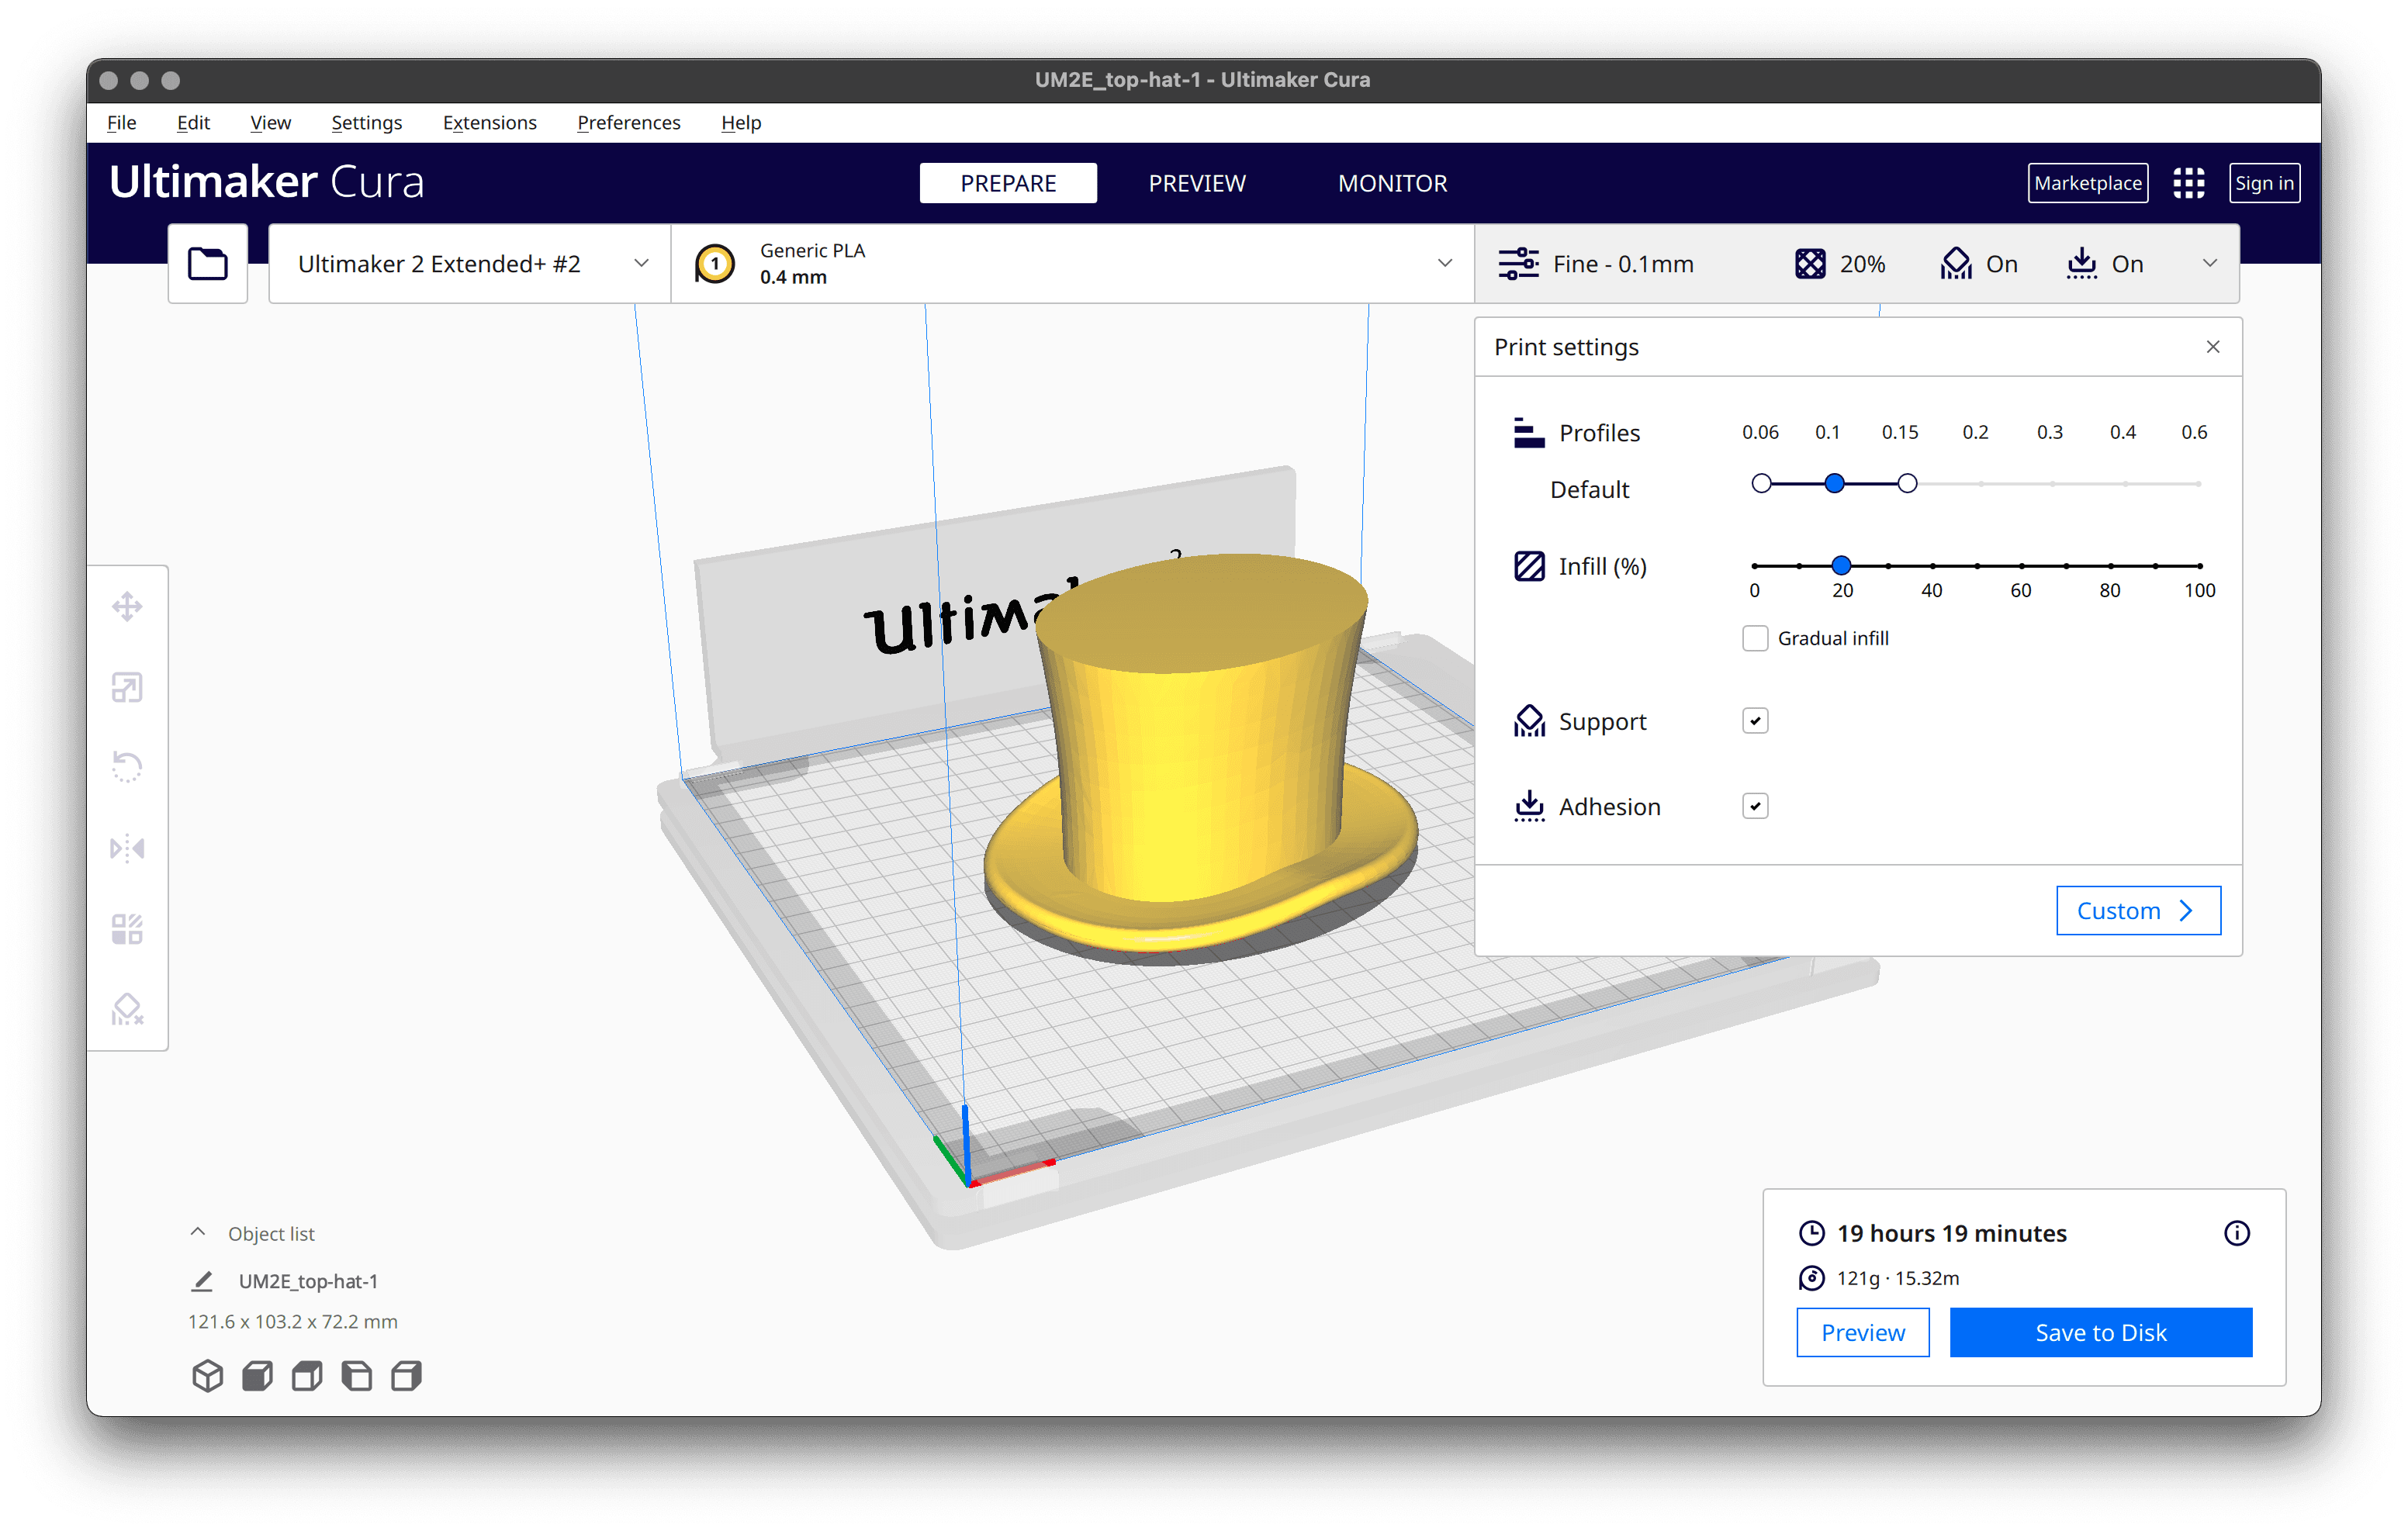Image resolution: width=2408 pixels, height=1531 pixels.
Task: Collapse the Object list
Action: pyautogui.click(x=198, y=1233)
